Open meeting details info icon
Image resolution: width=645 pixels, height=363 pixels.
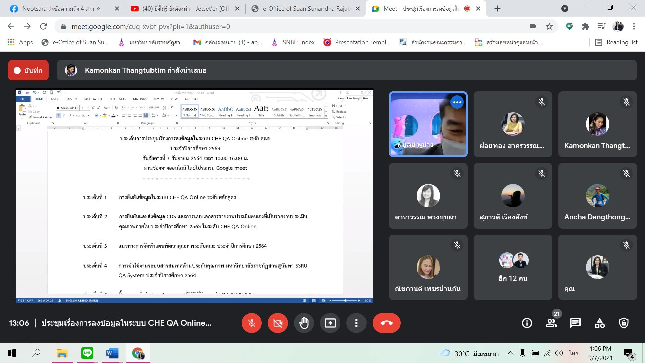527,323
